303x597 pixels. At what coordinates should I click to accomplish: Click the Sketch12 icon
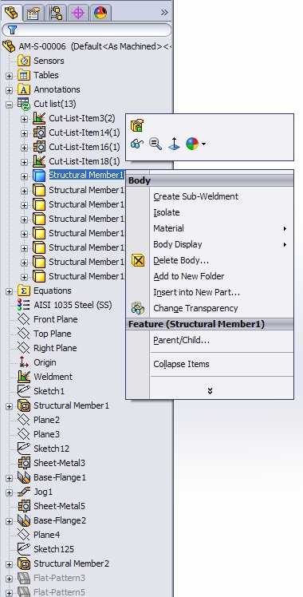click(x=24, y=449)
